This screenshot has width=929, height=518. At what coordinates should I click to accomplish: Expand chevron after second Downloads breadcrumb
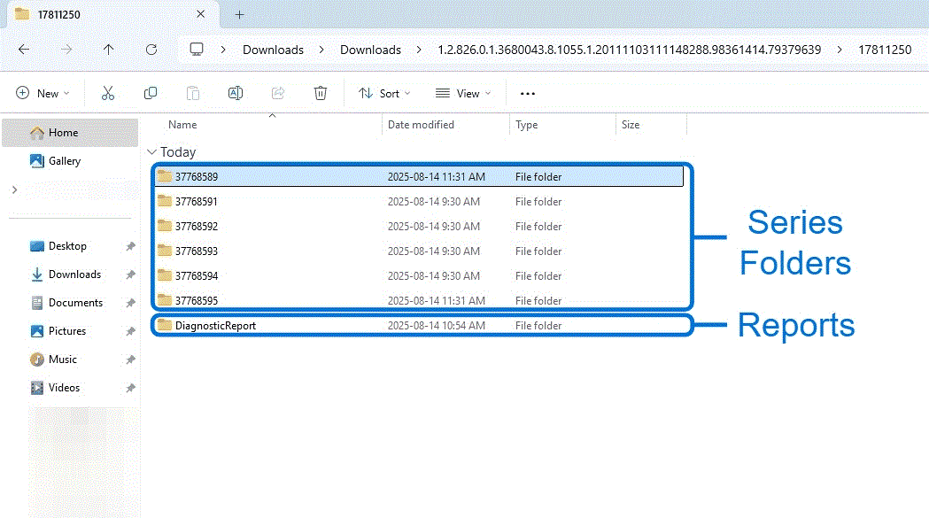[x=419, y=50]
